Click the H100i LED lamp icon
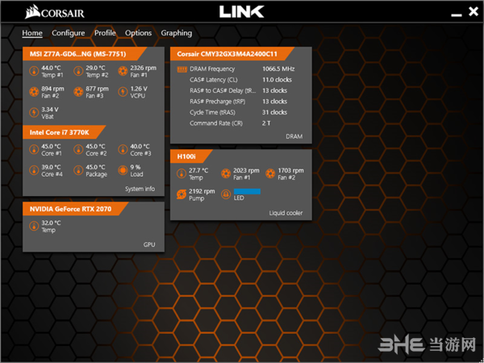Image resolution: width=484 pixels, height=363 pixels. (226, 194)
